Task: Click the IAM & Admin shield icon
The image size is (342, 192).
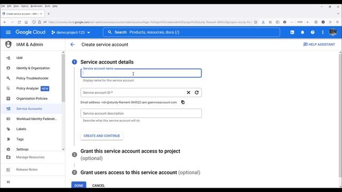Action: (x=9, y=44)
